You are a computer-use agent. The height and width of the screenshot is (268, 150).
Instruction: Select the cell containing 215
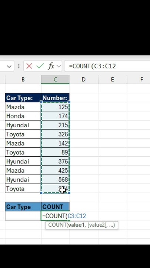(x=55, y=125)
